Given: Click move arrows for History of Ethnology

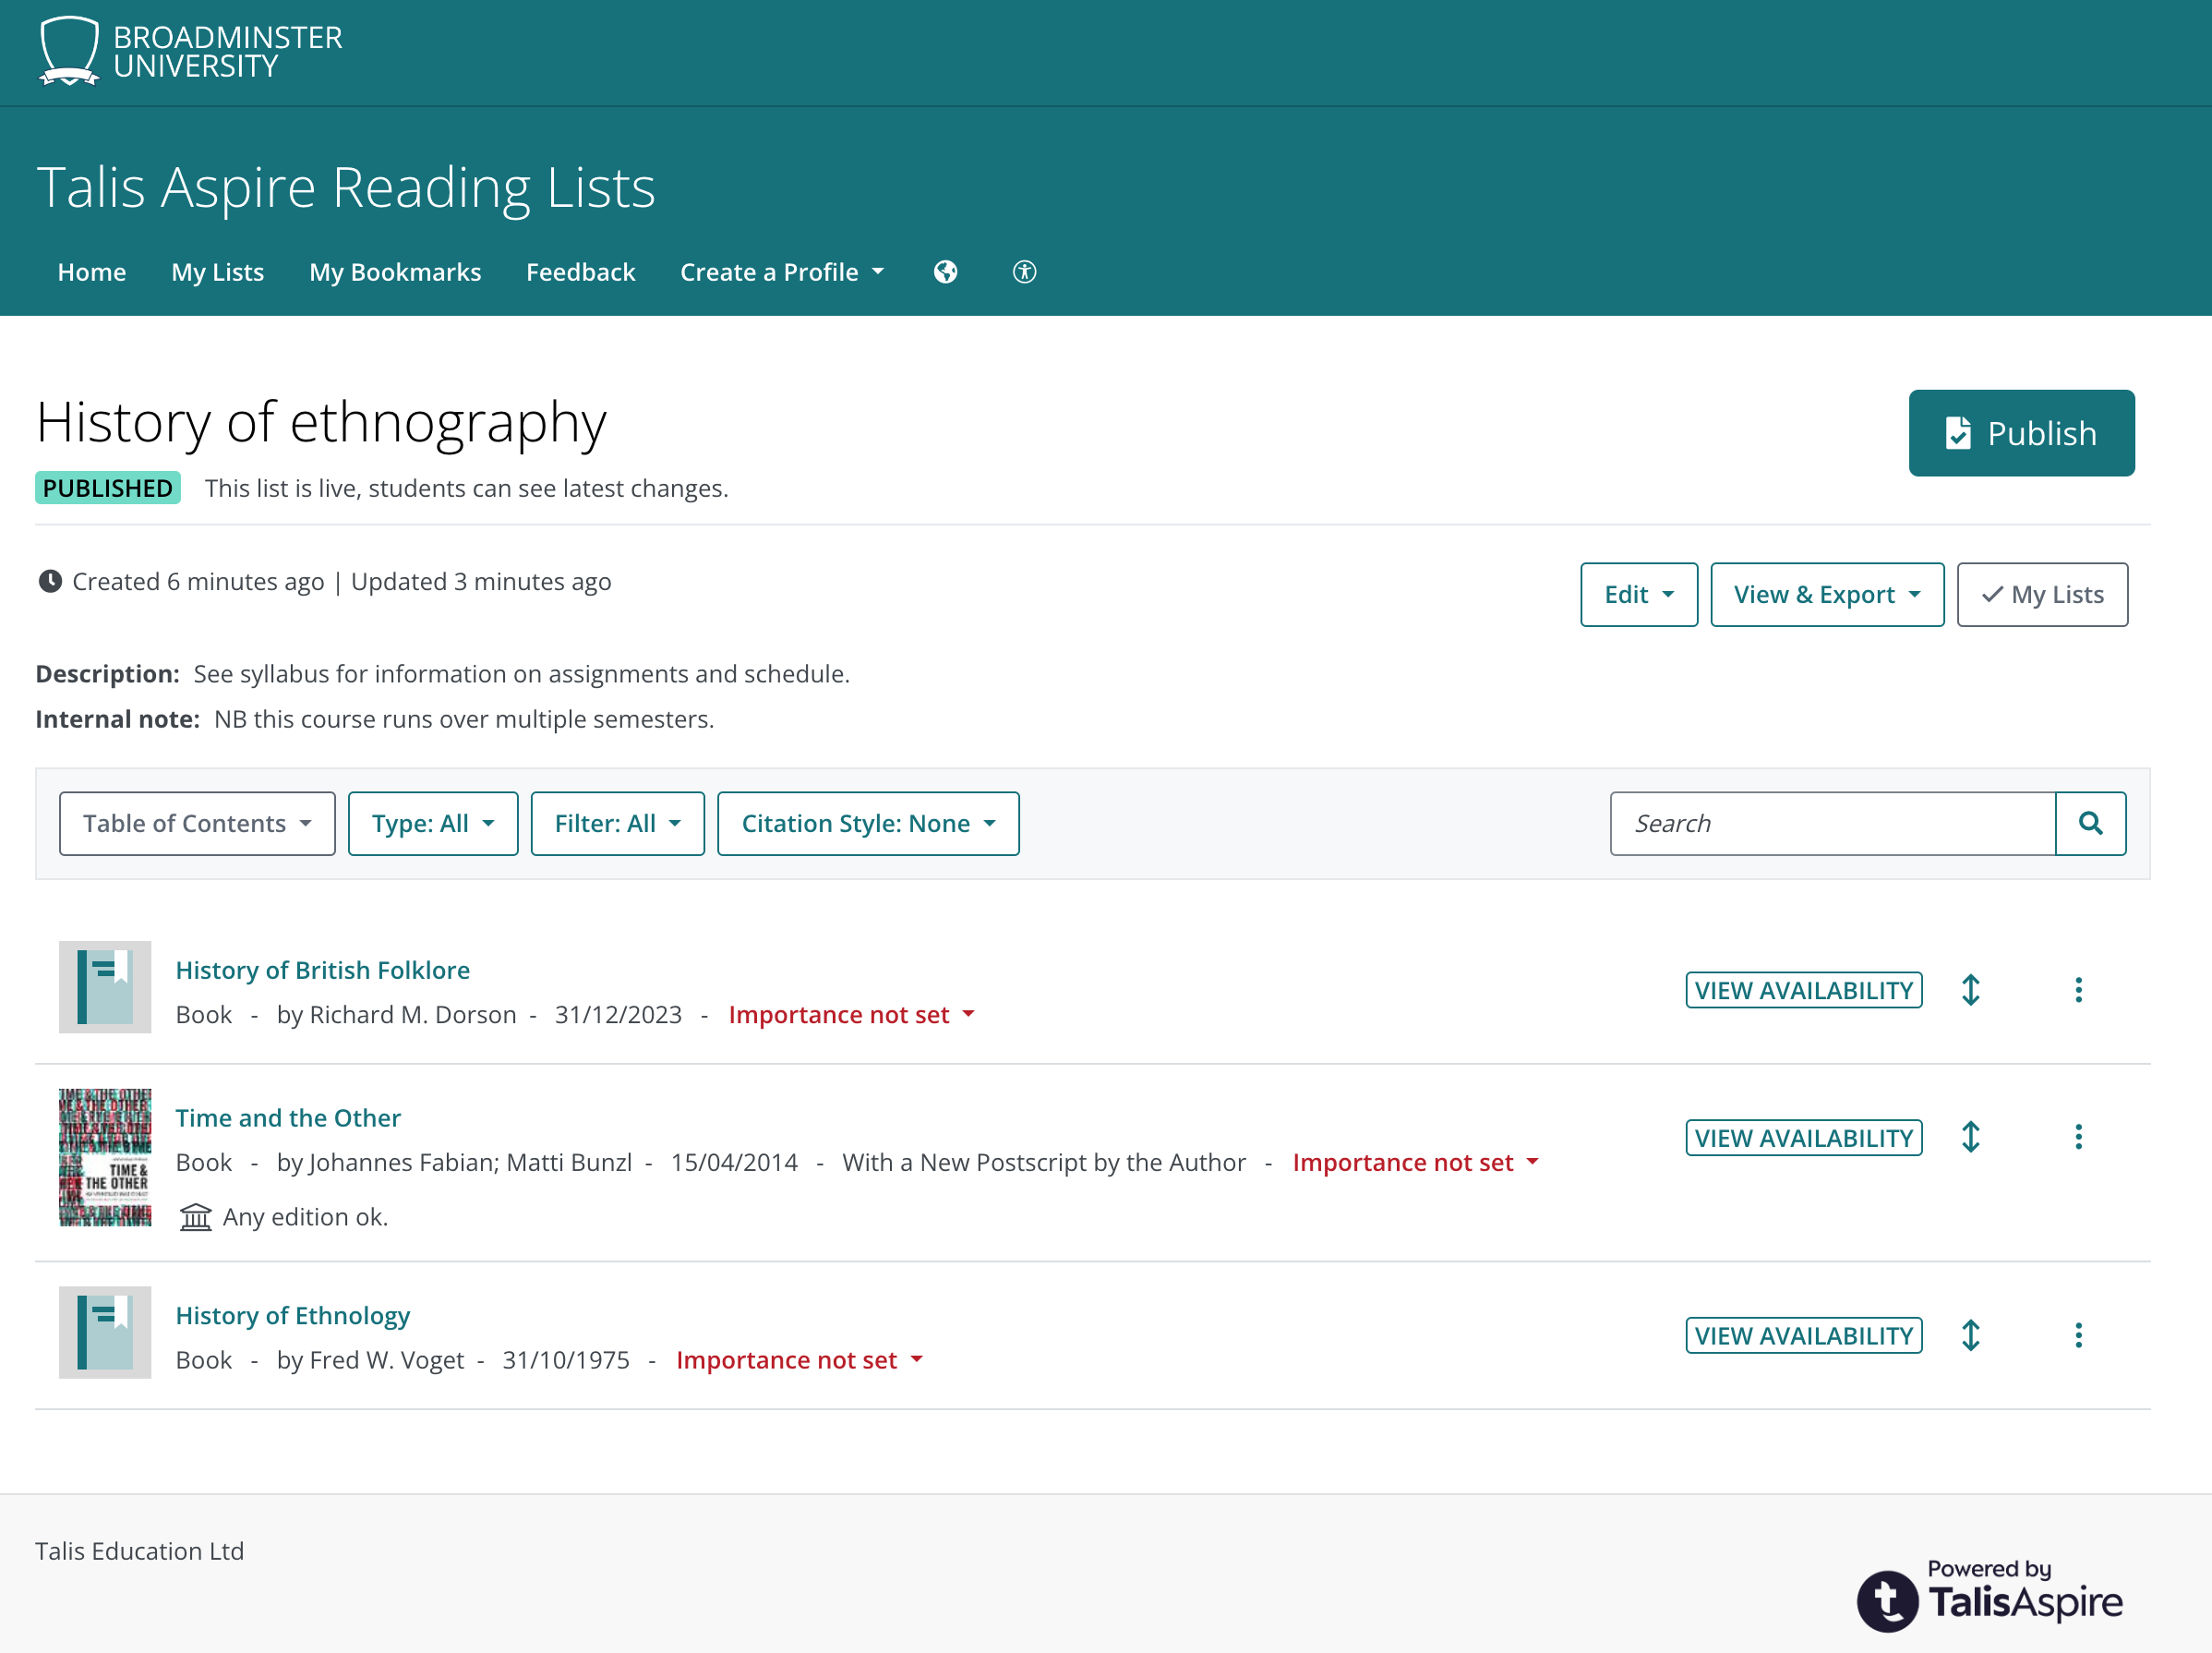Looking at the screenshot, I should 1970,1335.
